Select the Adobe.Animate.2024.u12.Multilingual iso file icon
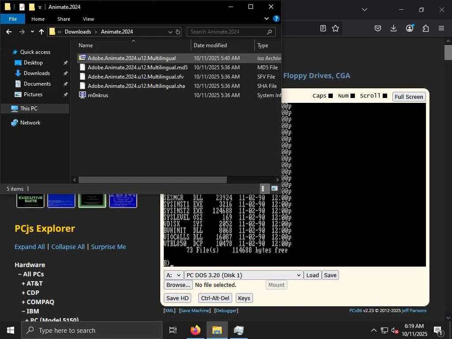Image resolution: width=452 pixels, height=339 pixels. (x=83, y=57)
